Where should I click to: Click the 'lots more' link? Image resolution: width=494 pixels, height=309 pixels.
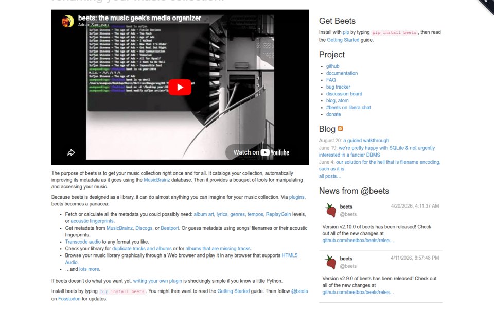pyautogui.click(x=89, y=269)
